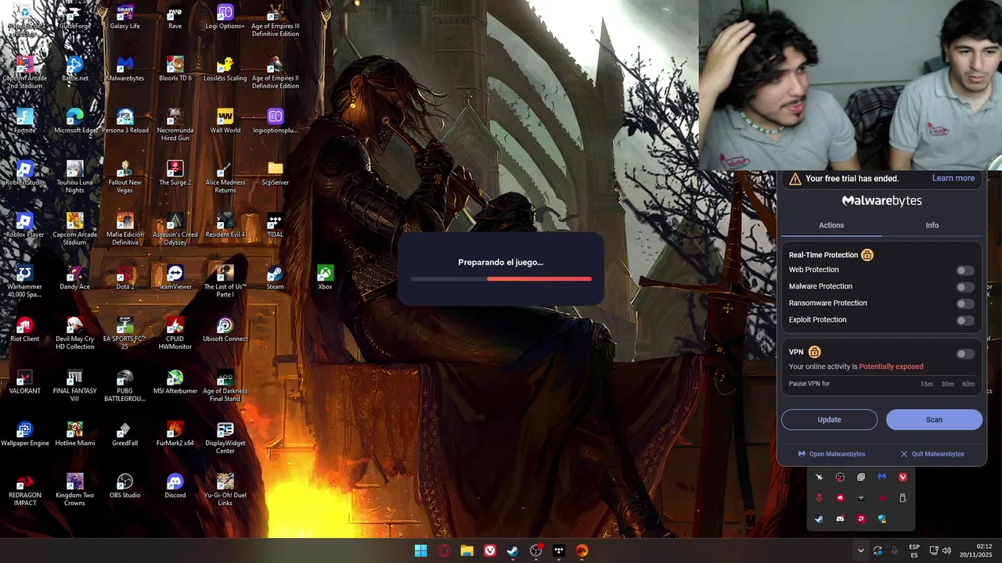Select the Hotline Miami desktop shortcut

[74, 434]
